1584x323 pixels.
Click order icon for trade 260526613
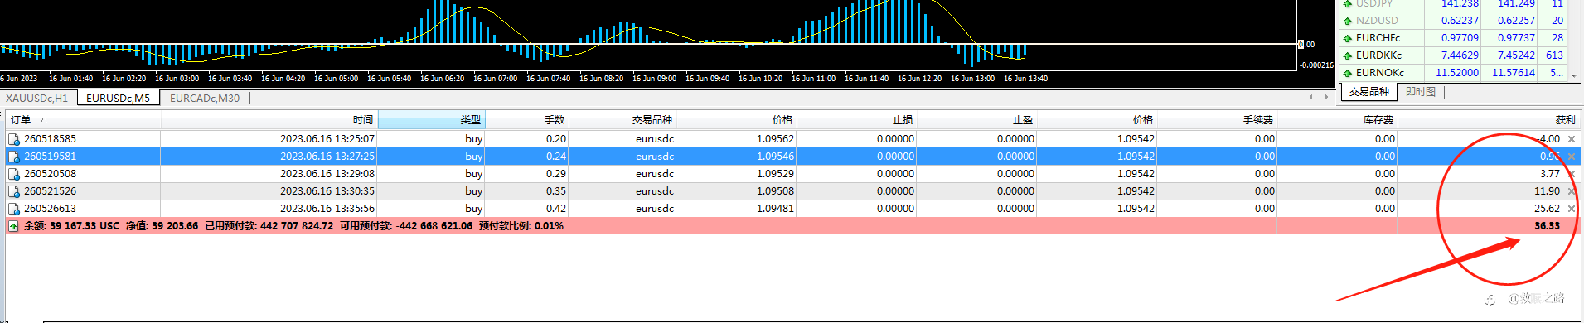pyautogui.click(x=14, y=209)
